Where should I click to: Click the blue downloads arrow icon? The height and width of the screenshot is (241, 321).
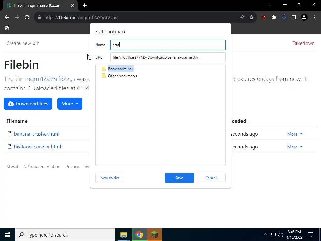tap(284, 17)
